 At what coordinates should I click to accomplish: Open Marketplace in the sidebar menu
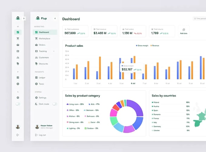pyautogui.click(x=45, y=39)
